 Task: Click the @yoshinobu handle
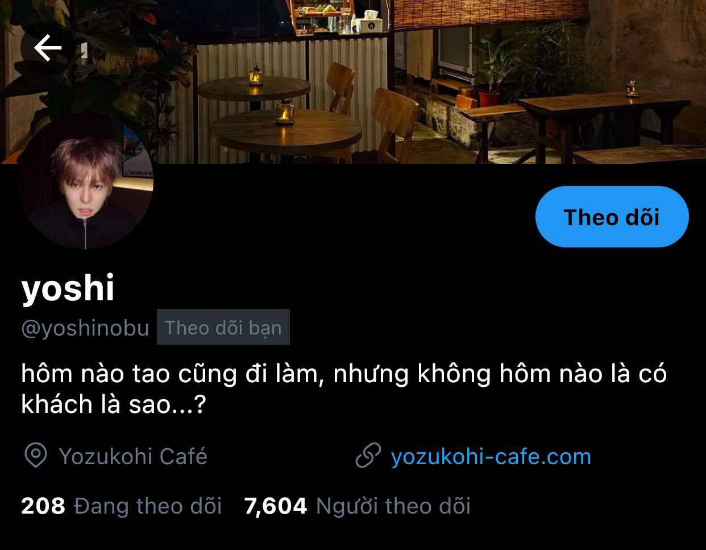coord(85,328)
